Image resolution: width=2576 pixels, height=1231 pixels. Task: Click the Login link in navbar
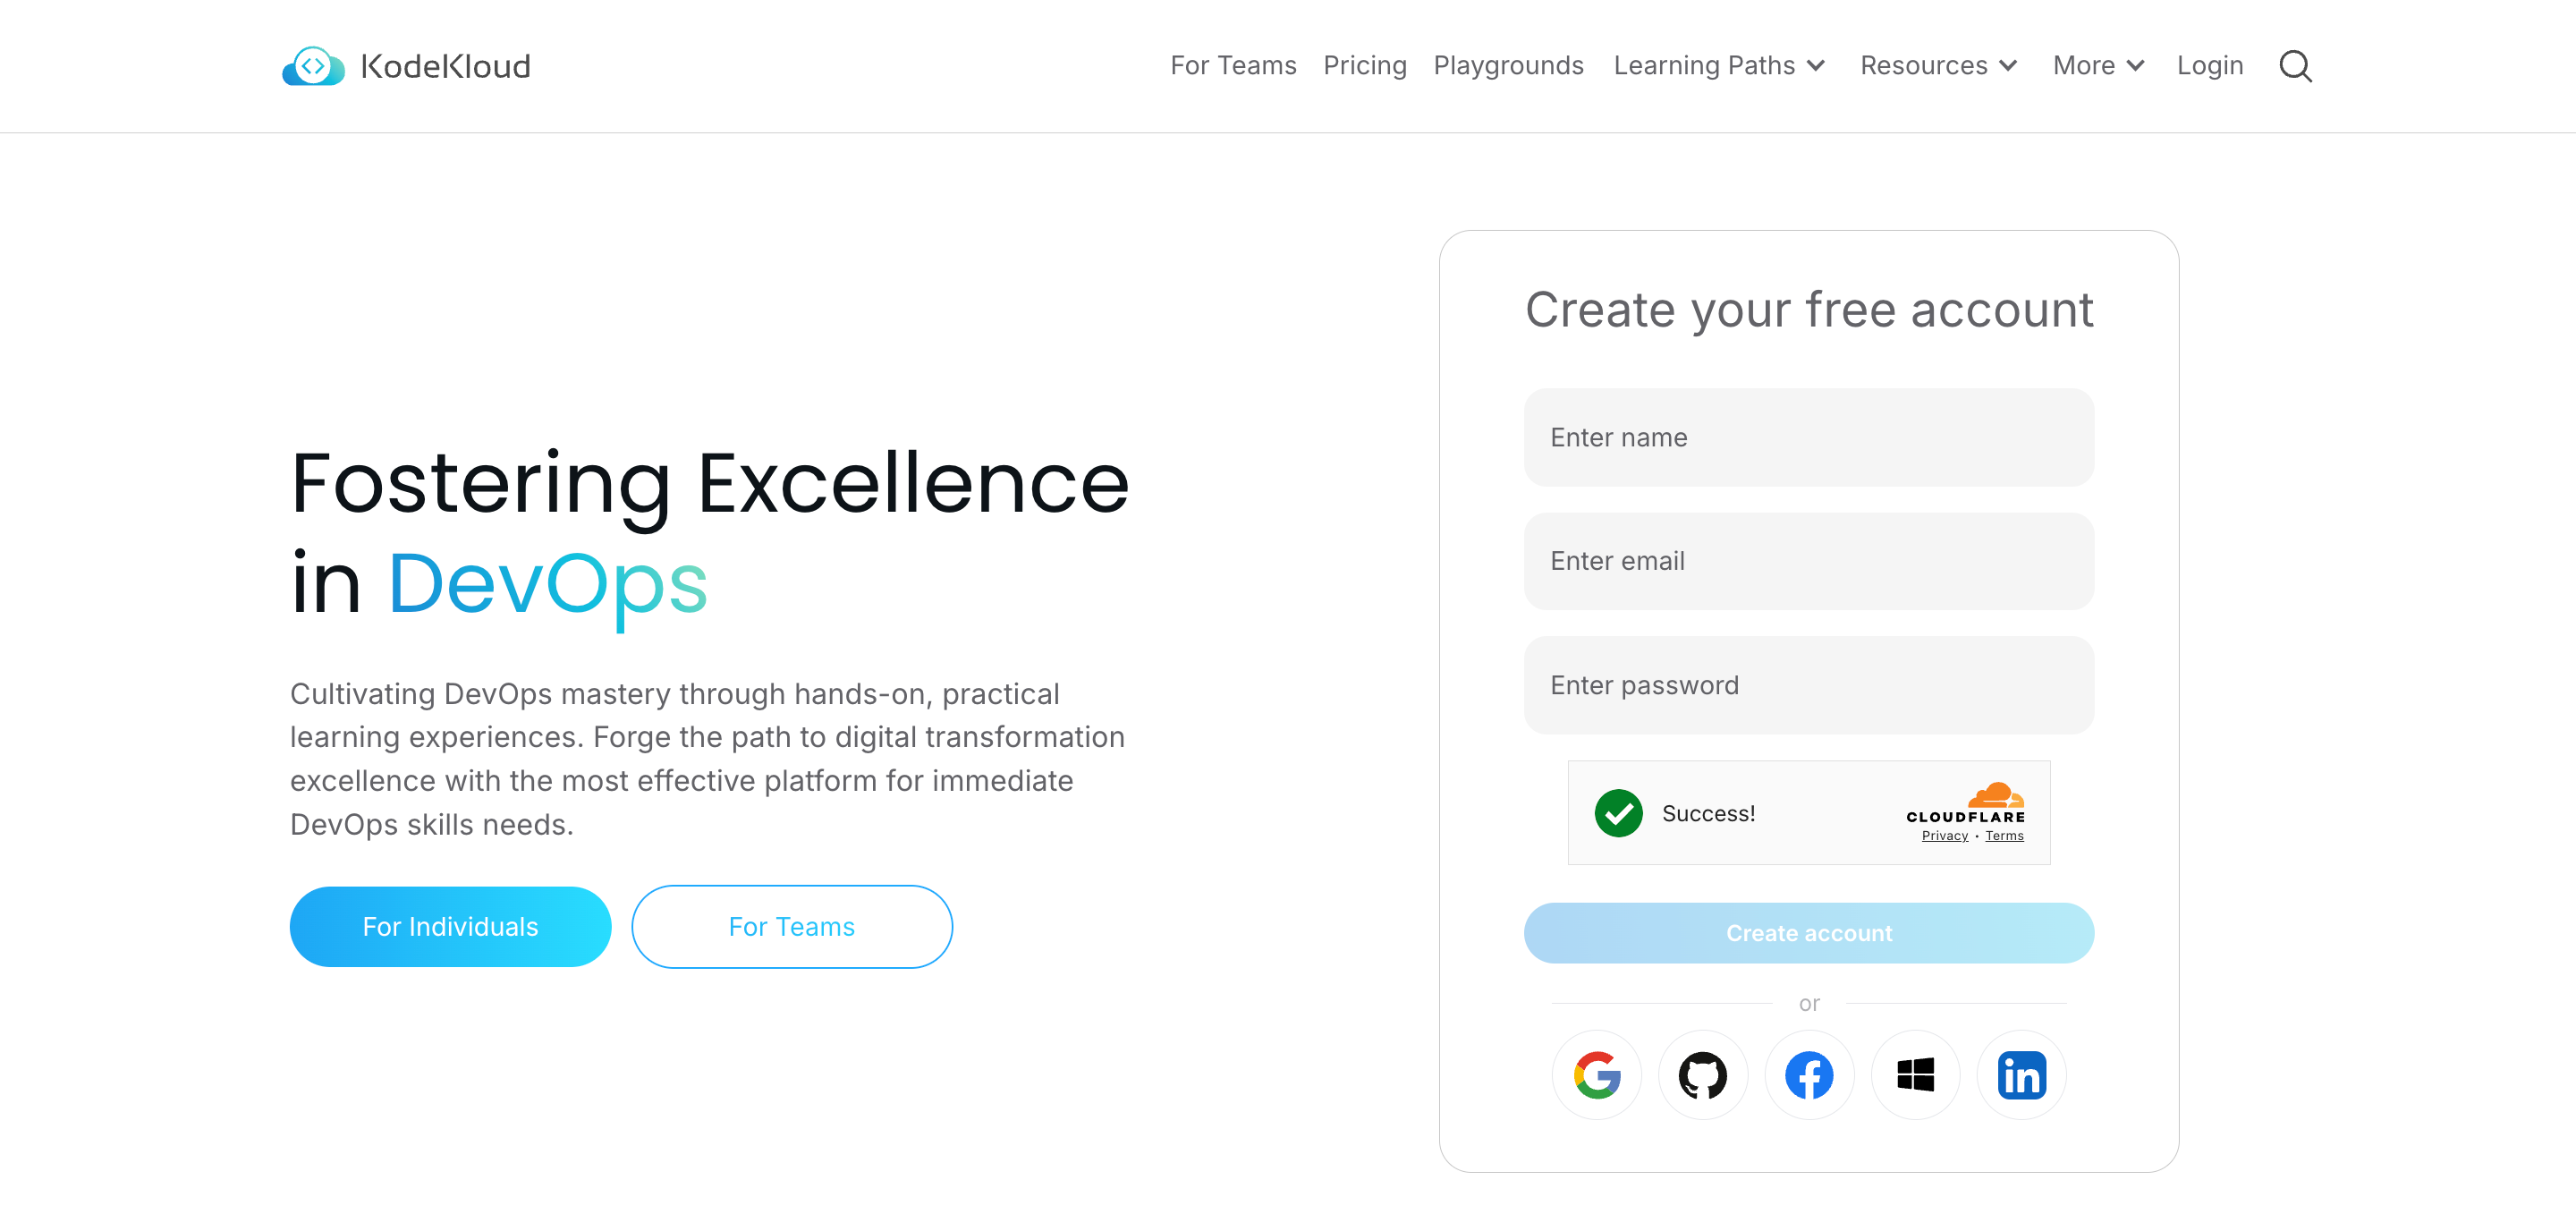pyautogui.click(x=2209, y=65)
